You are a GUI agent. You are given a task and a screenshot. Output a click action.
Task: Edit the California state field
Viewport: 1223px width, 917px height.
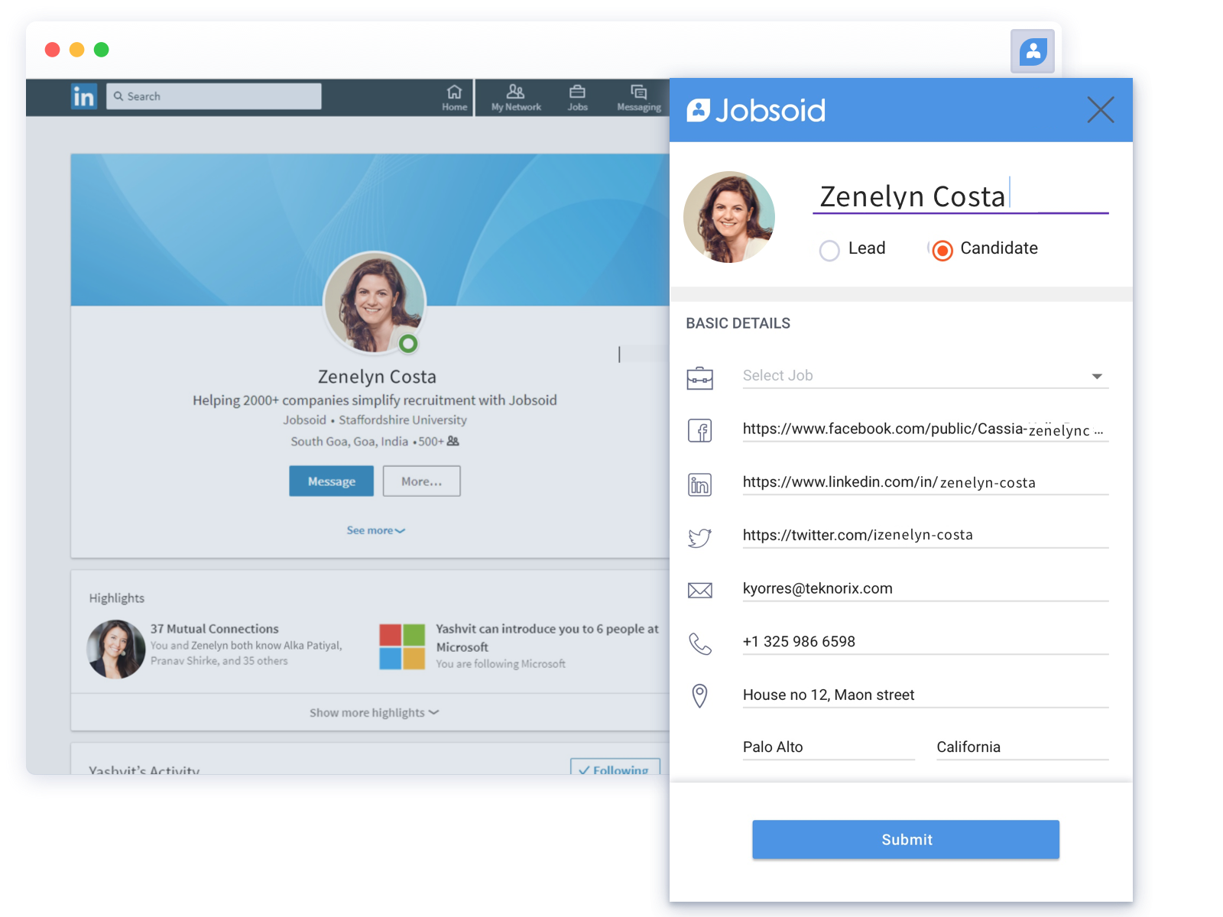pyautogui.click(x=1023, y=747)
